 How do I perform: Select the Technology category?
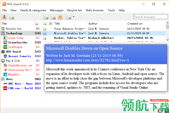point(21,33)
